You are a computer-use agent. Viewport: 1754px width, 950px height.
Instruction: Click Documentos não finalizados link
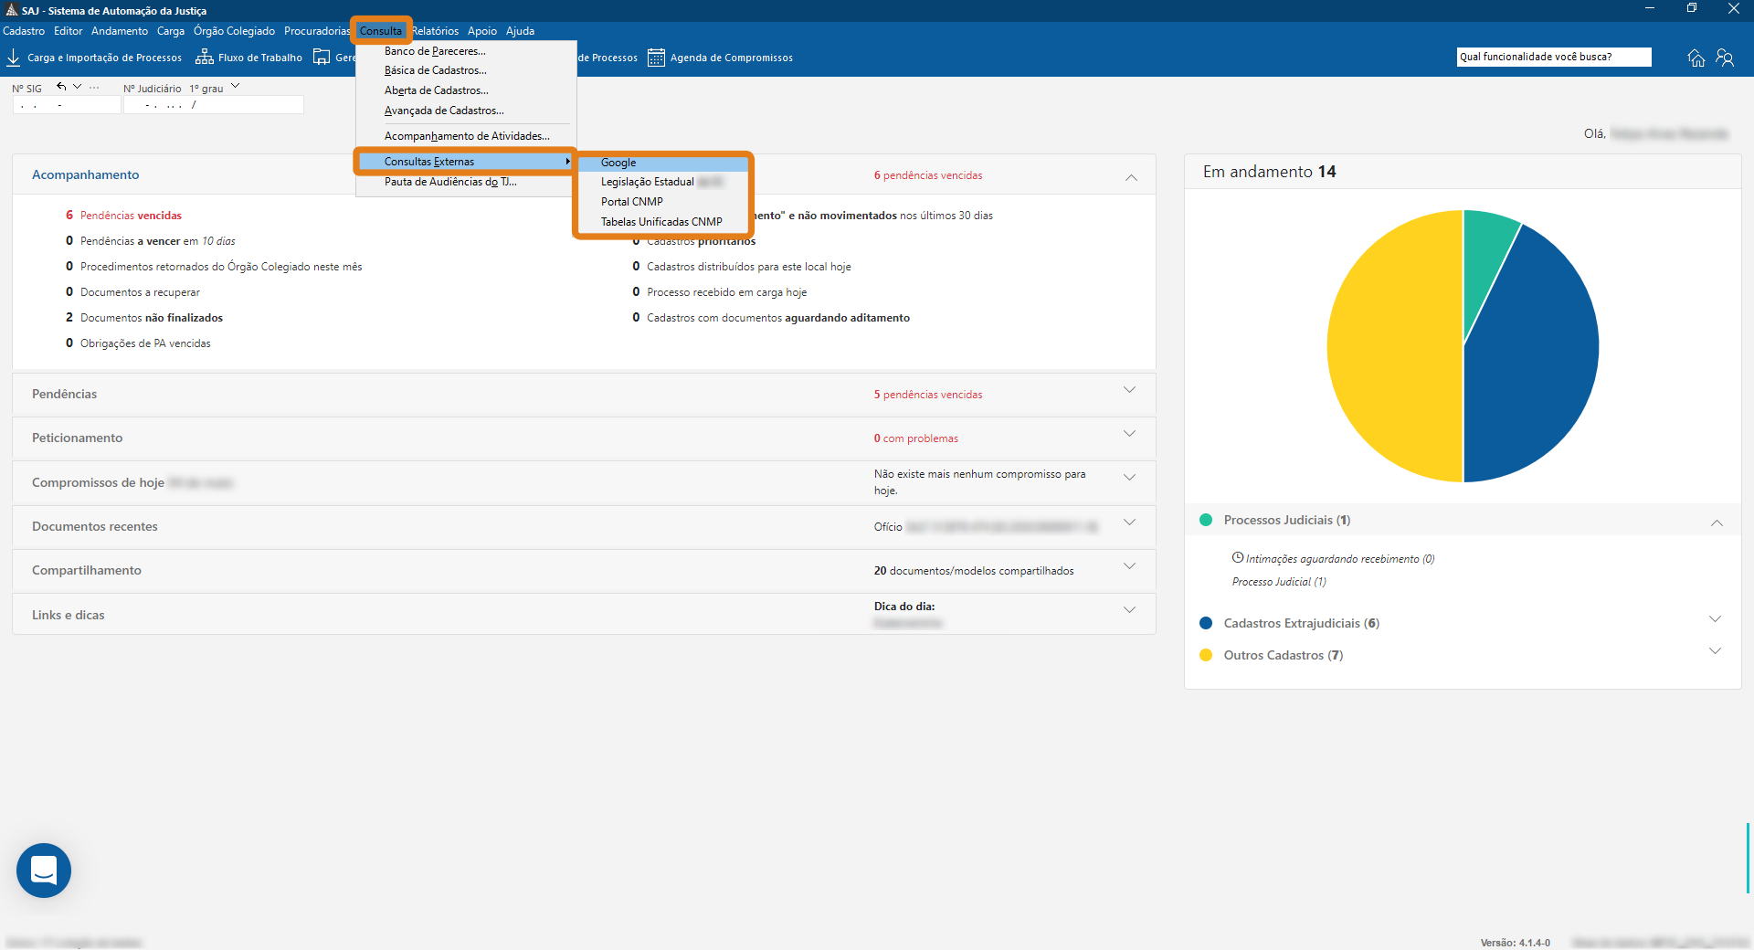pyautogui.click(x=152, y=318)
